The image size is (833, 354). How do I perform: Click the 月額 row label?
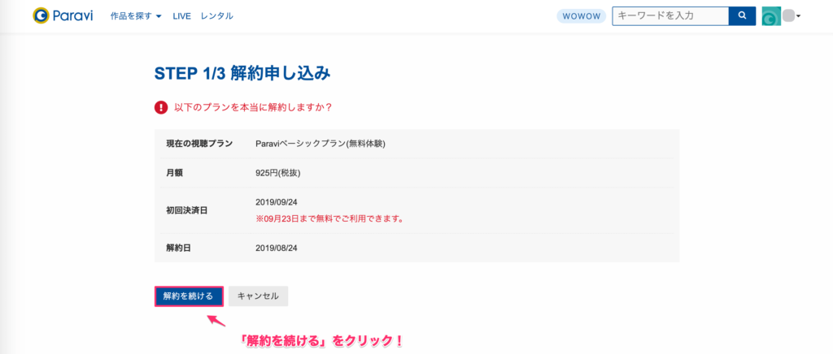[x=174, y=173]
